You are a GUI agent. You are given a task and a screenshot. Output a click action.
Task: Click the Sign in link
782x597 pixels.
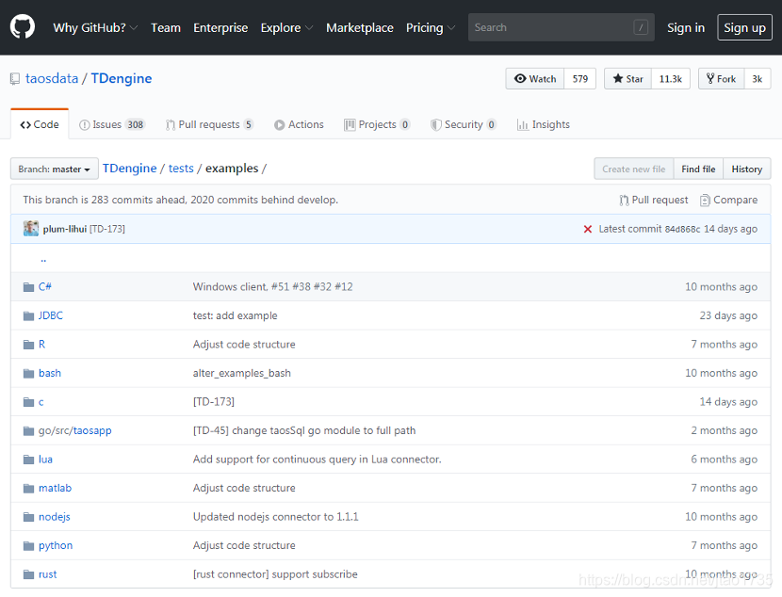click(x=686, y=28)
